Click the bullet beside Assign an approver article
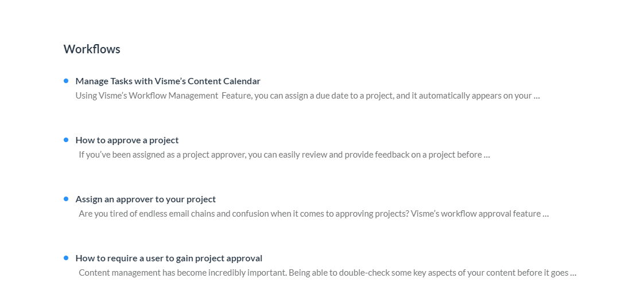Viewport: 621px width, 294px height. point(66,199)
